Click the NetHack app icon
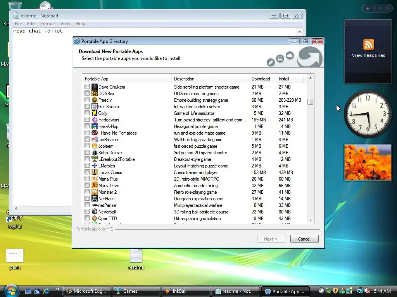The image size is (397, 297). (x=95, y=198)
